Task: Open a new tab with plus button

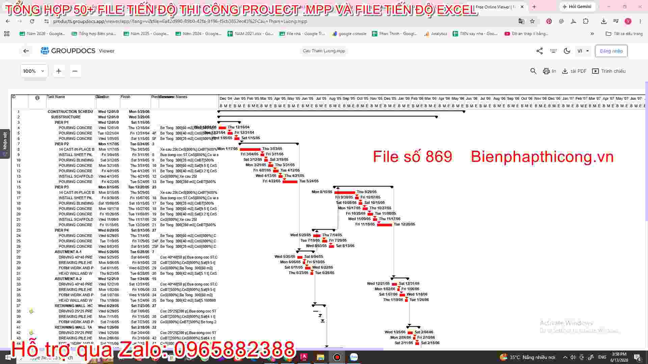Action: pyautogui.click(x=534, y=7)
